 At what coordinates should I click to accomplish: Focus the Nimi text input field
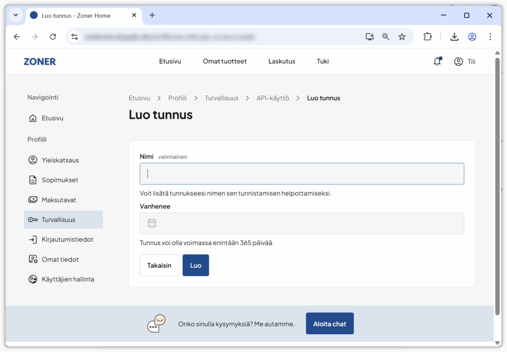point(302,174)
